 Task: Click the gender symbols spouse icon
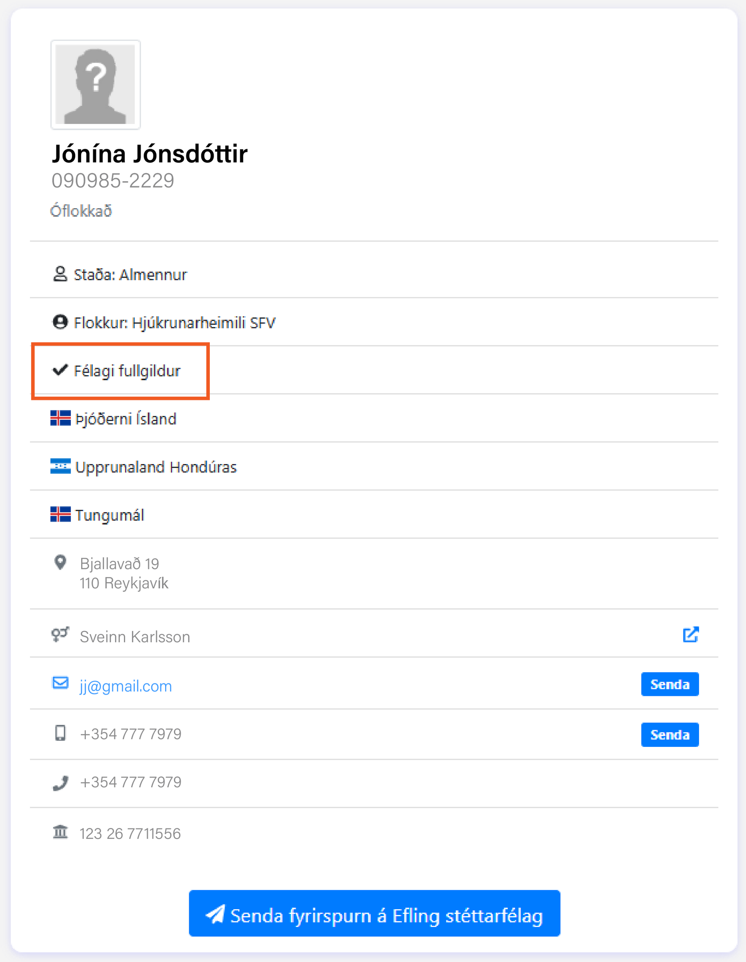pyautogui.click(x=60, y=635)
